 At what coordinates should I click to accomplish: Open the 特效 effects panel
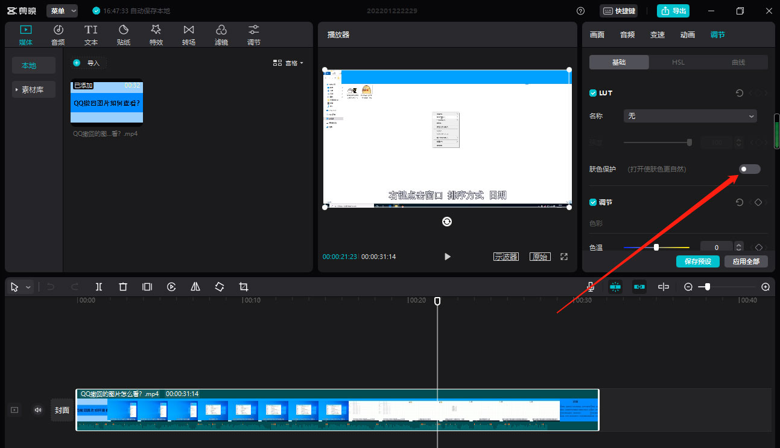pyautogui.click(x=156, y=35)
